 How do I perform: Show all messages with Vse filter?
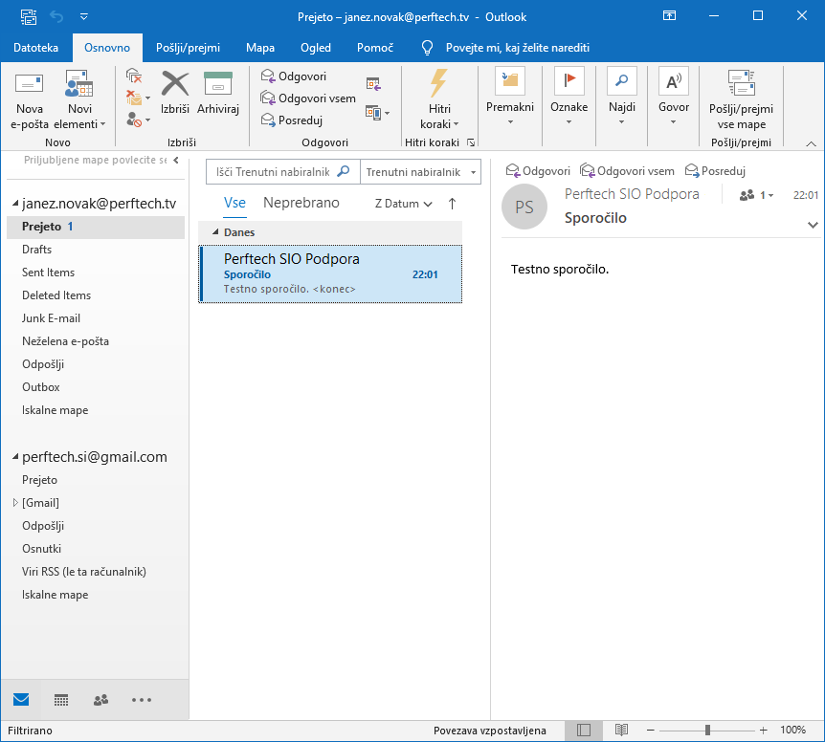click(234, 203)
